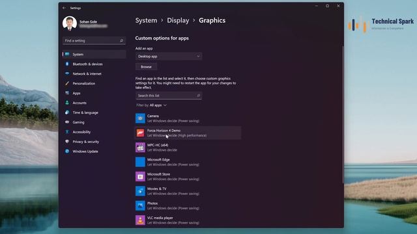The width and height of the screenshot is (417, 234).
Task: Click the search magnifier in Find a setting
Action: pyautogui.click(x=122, y=40)
